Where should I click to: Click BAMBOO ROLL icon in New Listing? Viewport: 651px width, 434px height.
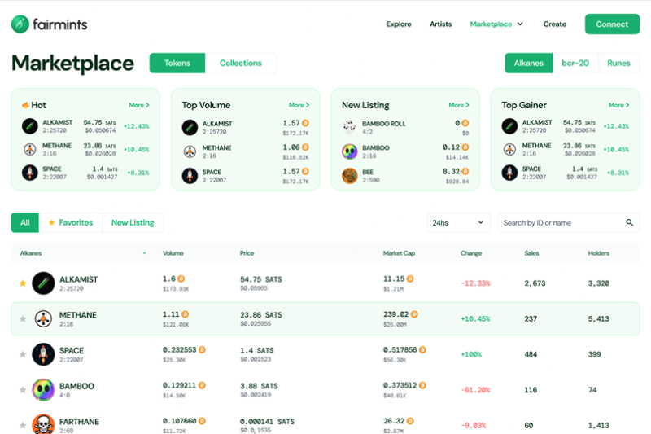(x=350, y=127)
